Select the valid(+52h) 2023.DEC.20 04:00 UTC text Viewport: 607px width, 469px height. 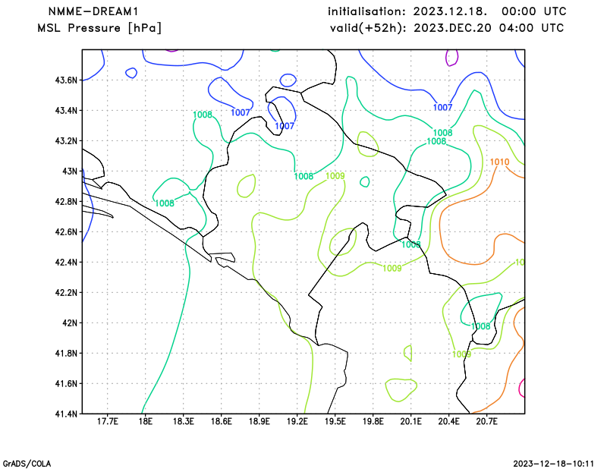[x=447, y=28]
